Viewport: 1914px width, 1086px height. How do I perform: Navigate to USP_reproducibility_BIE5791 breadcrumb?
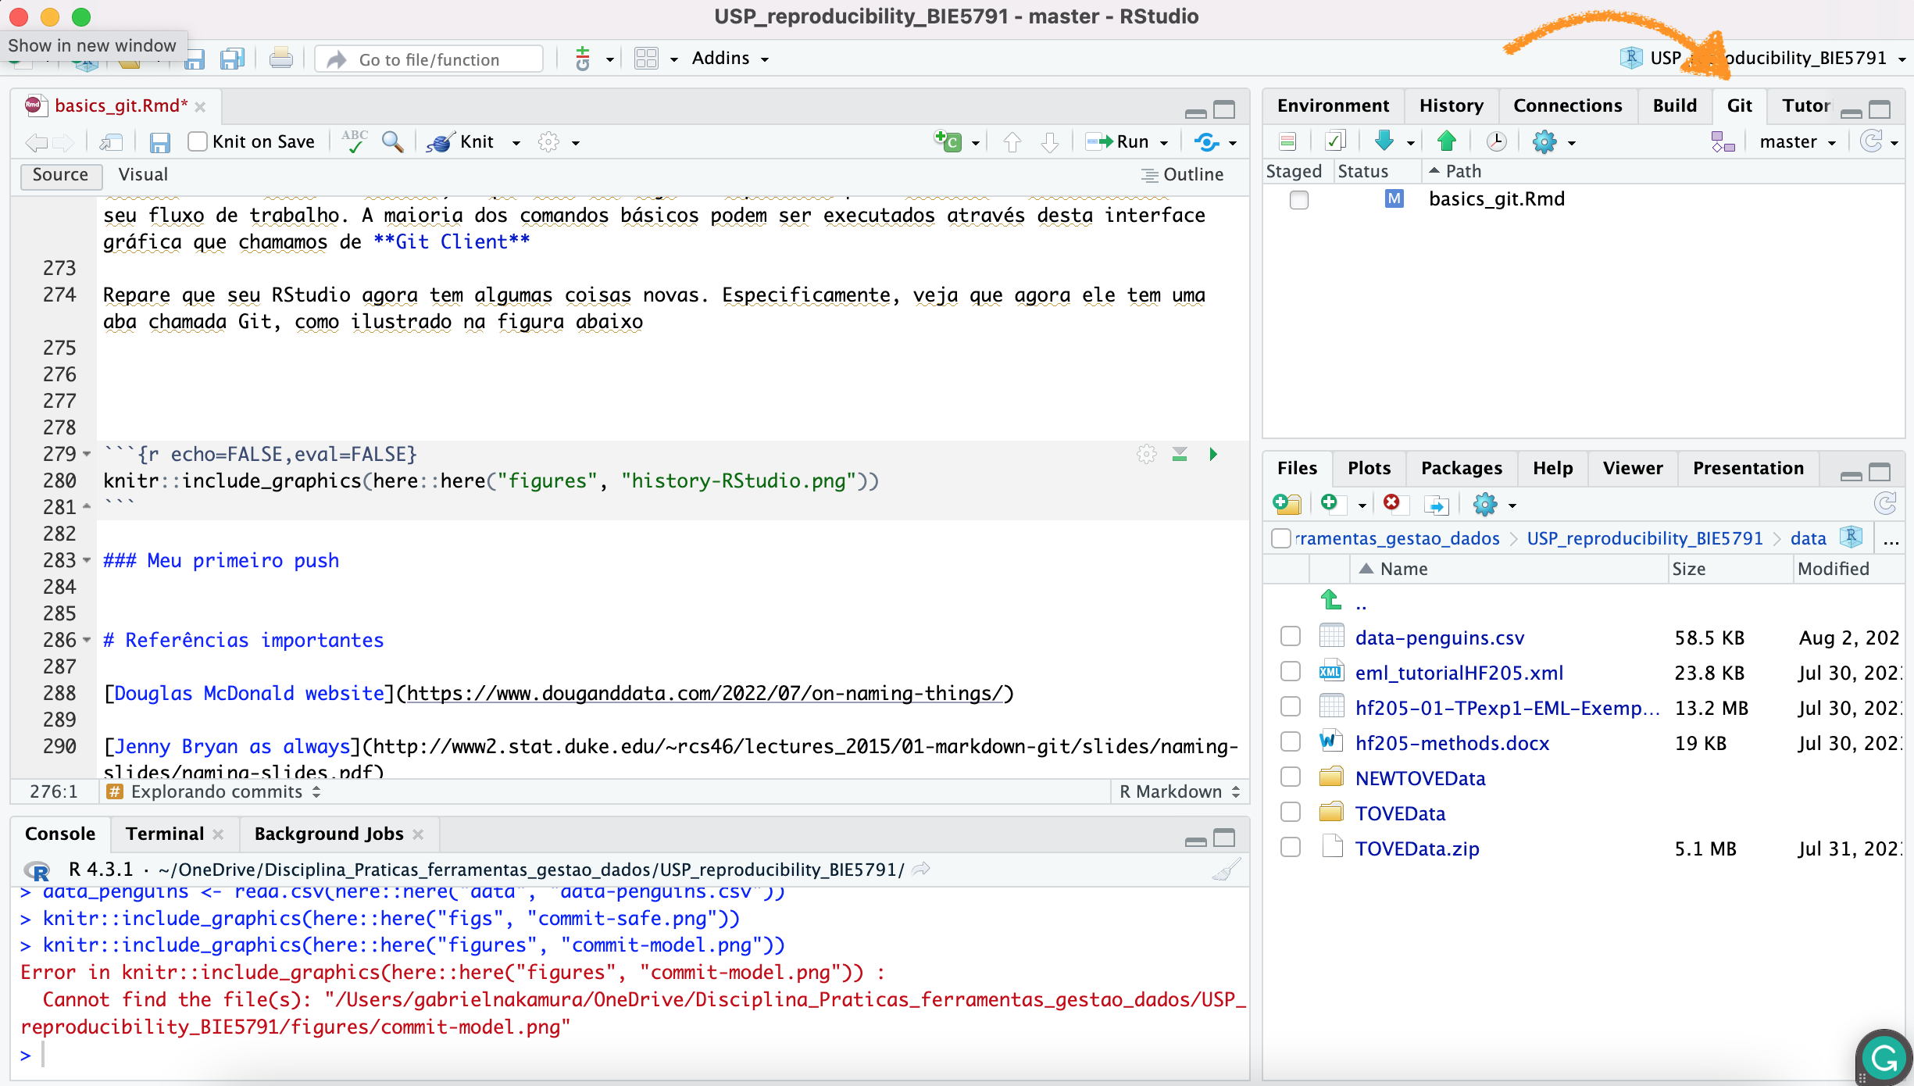click(x=1644, y=538)
